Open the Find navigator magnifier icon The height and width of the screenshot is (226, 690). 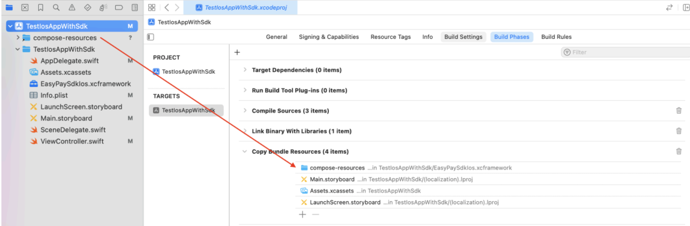point(56,7)
